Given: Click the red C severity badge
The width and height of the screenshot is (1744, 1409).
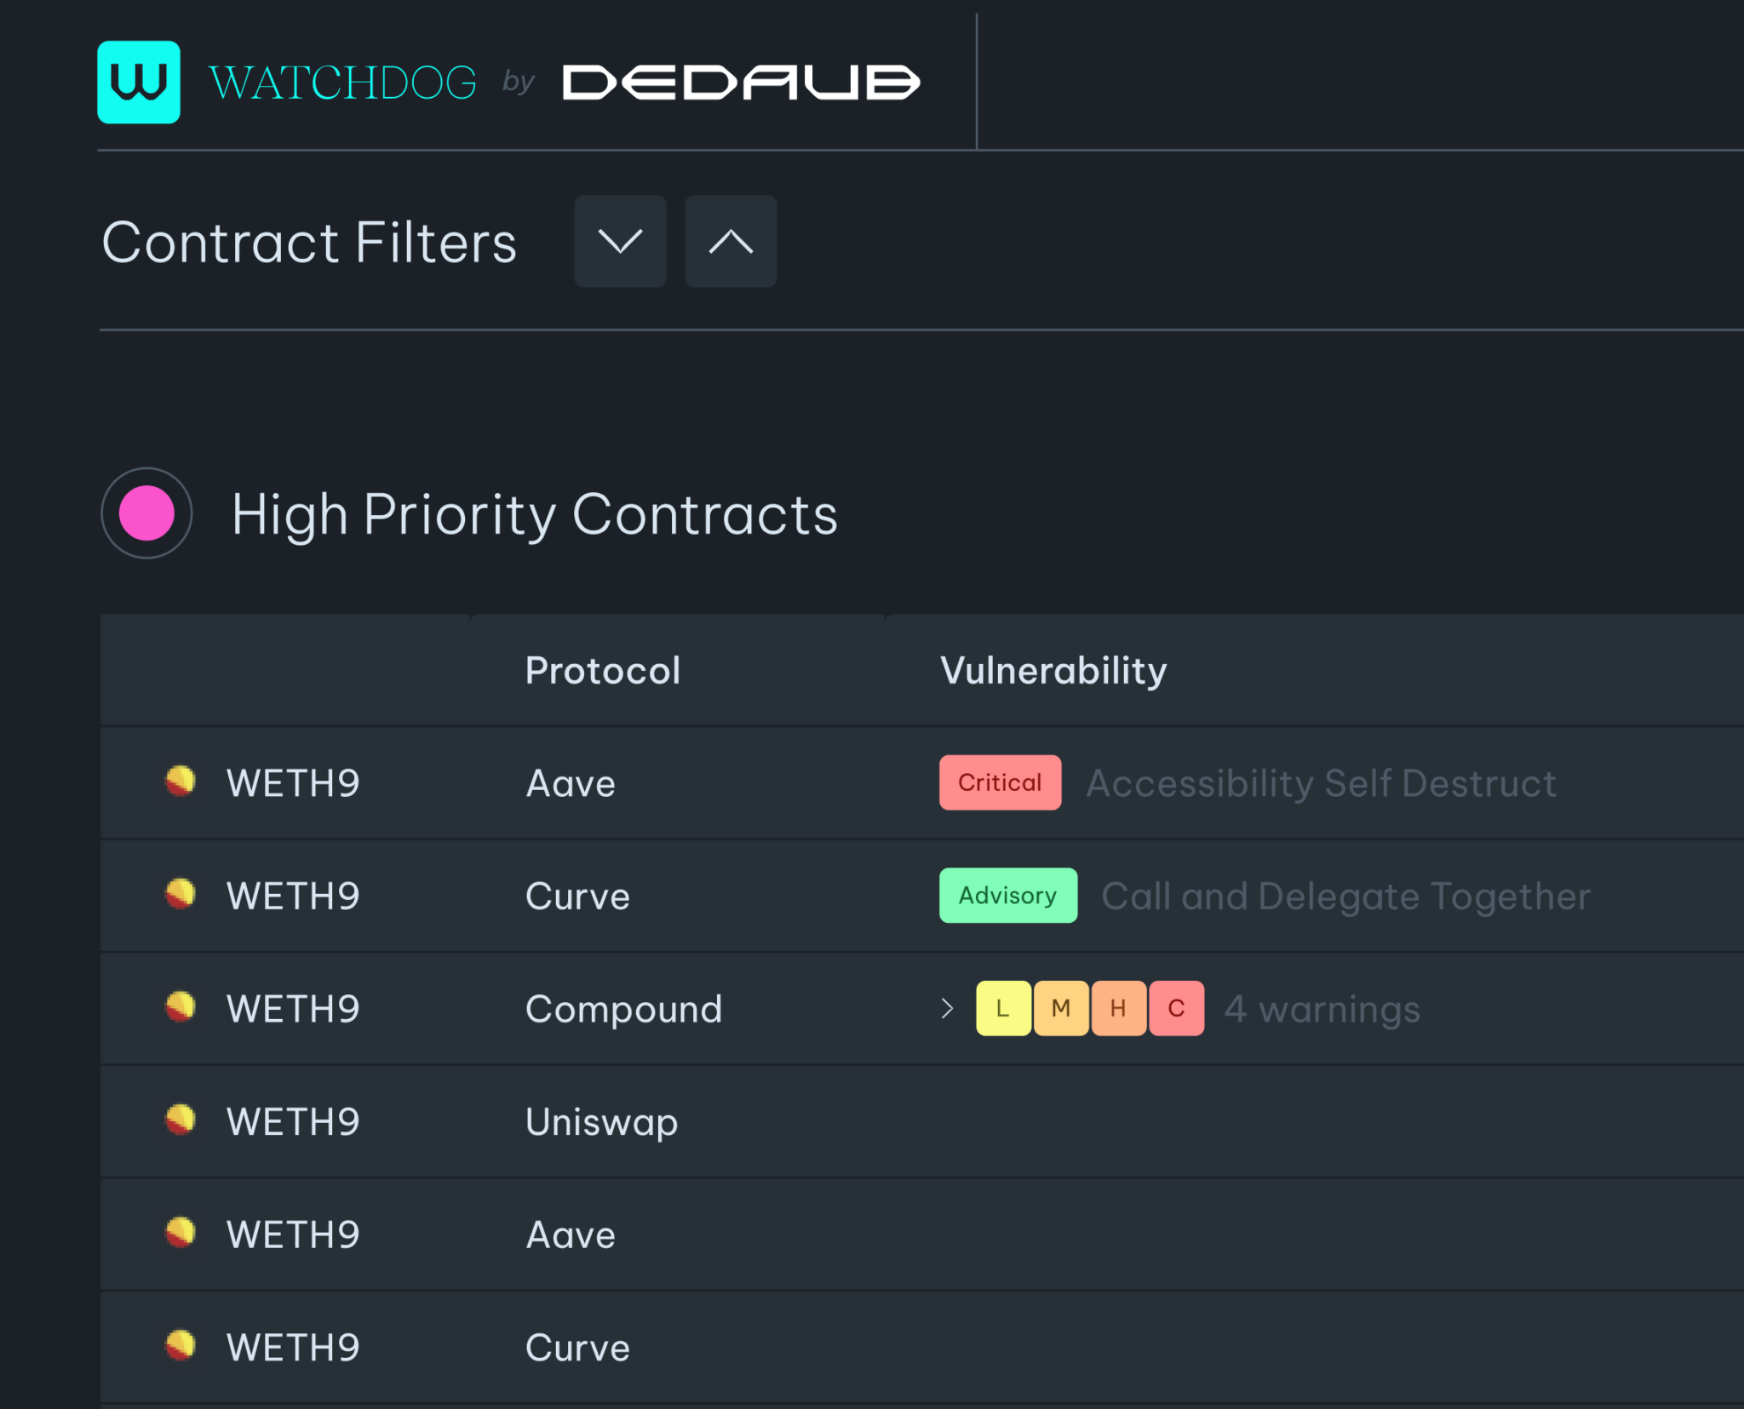Looking at the screenshot, I should pyautogui.click(x=1176, y=1008).
